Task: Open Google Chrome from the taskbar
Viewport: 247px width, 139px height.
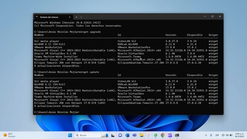Action: pos(163,135)
